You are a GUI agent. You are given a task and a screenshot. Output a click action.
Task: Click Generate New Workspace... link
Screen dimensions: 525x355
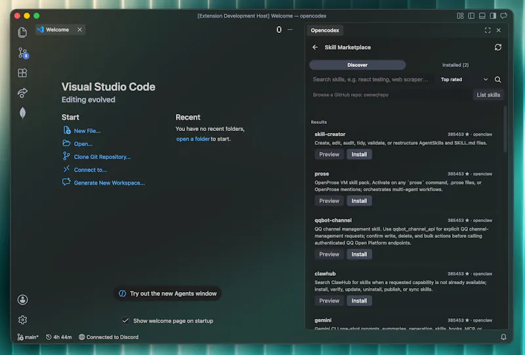tap(109, 183)
